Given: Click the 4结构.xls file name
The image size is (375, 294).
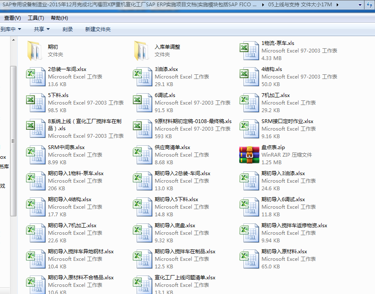Looking at the screenshot, I should 272,69.
